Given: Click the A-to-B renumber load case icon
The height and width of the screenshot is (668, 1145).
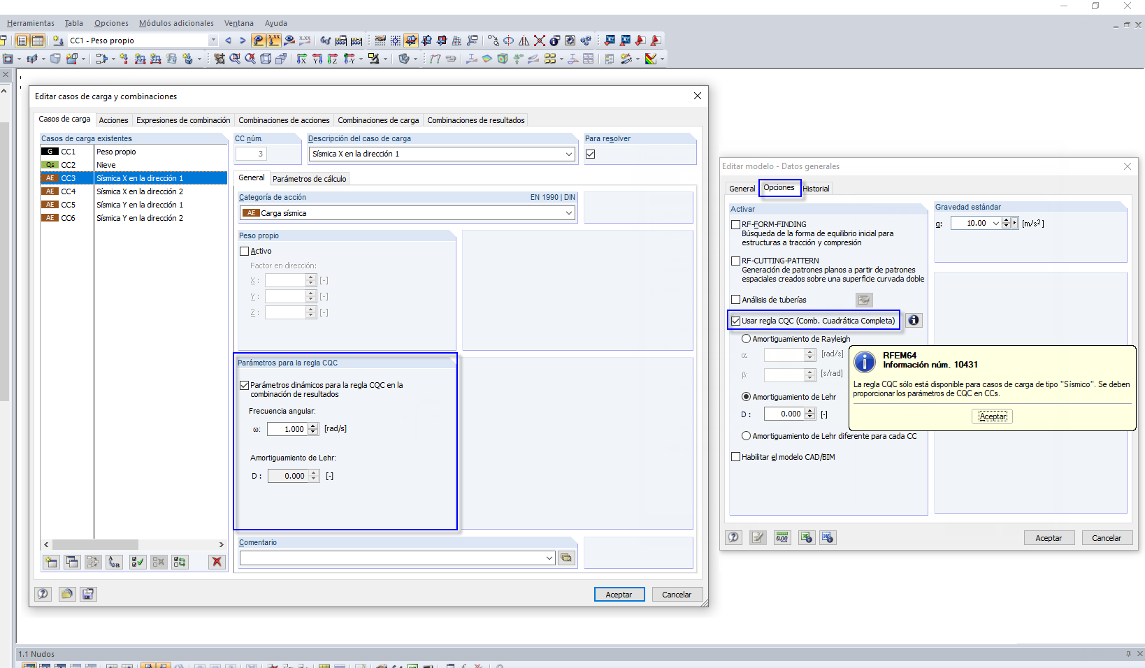Looking at the screenshot, I should 115,562.
